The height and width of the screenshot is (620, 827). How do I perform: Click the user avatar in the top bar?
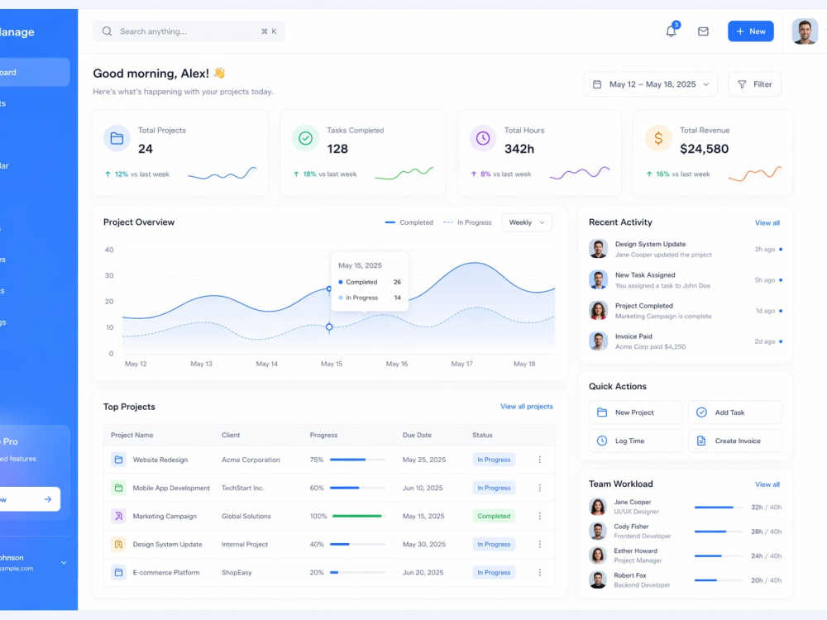pos(805,31)
